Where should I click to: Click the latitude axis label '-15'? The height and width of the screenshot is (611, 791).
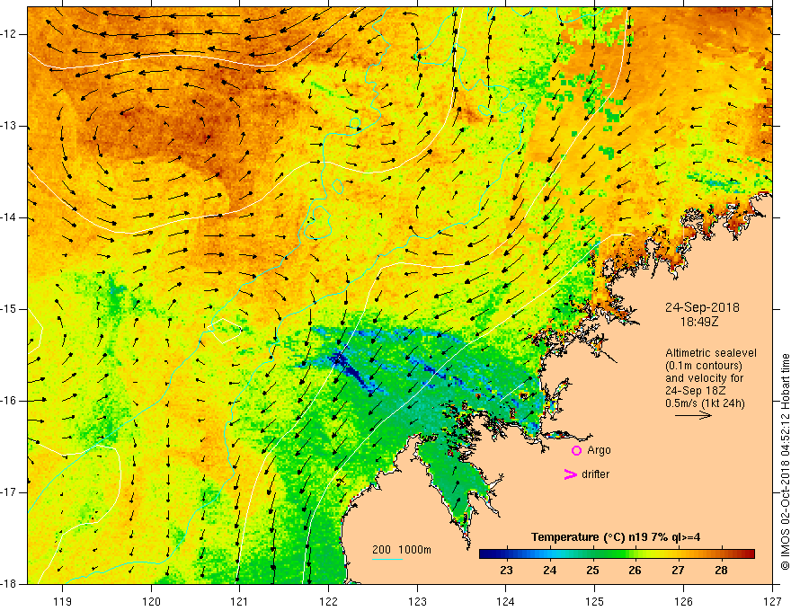(10, 309)
